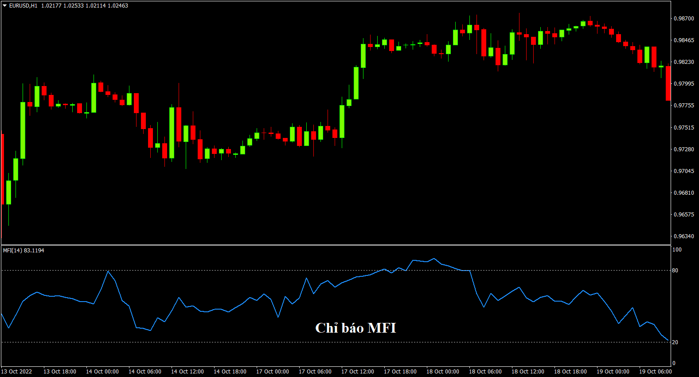Click the 17 Oct 06:00 time label
The image size is (699, 377).
pos(315,372)
